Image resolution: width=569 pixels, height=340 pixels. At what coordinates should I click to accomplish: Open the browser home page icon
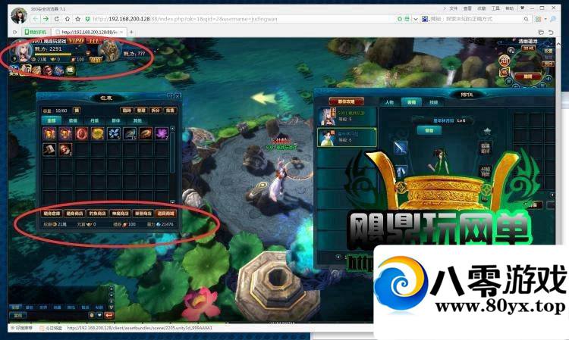tap(68, 19)
